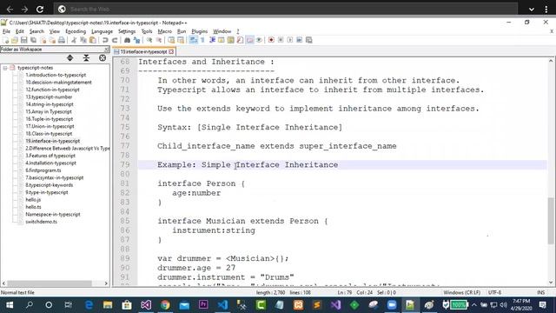This screenshot has height=313, width=556.
Task: Open 18.Class-in-typescript in file tree
Action: pyautogui.click(x=49, y=133)
